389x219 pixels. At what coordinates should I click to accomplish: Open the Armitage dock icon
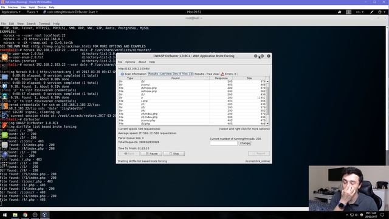(x=4, y=96)
